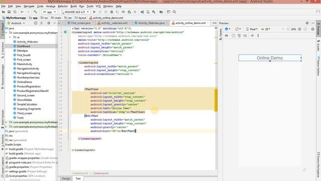Open Project panel settings gear

tap(49, 23)
